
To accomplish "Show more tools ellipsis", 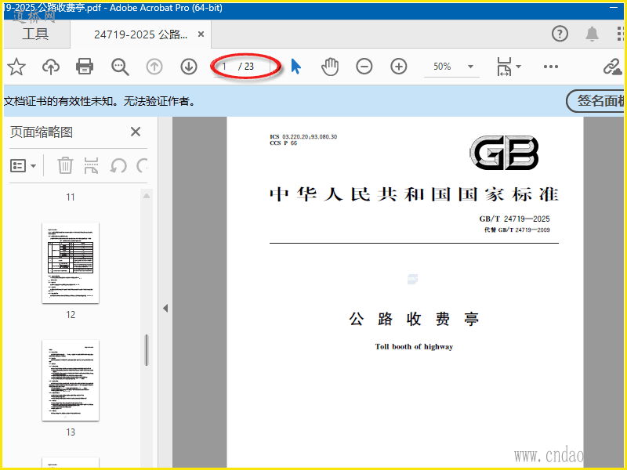I will [551, 67].
